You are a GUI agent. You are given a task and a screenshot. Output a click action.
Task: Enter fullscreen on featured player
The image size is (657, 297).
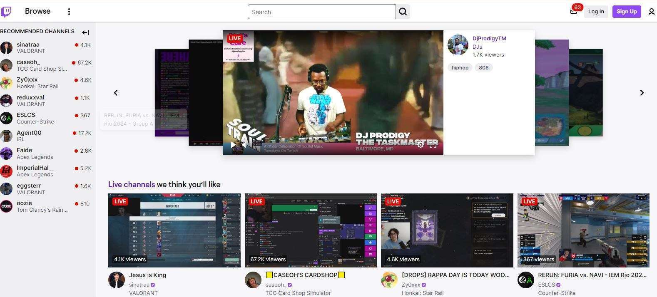pos(433,145)
